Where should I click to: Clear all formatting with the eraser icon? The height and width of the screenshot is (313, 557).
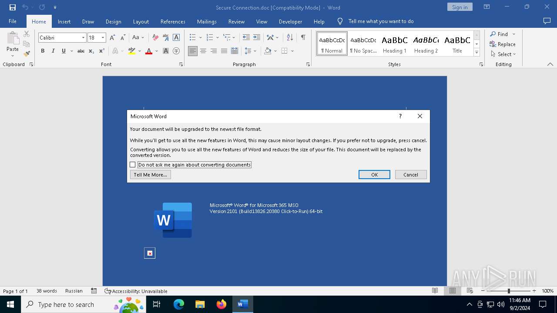point(155,38)
